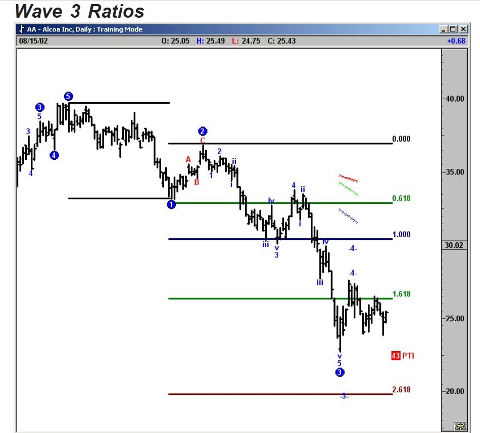
Task: Maximize the Alcoa chart window
Action: [453, 29]
